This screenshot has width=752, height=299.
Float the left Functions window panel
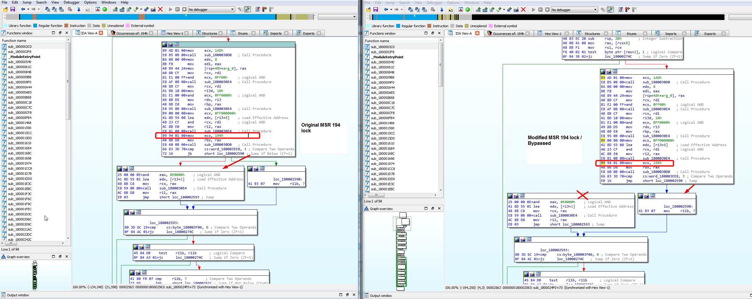point(60,33)
